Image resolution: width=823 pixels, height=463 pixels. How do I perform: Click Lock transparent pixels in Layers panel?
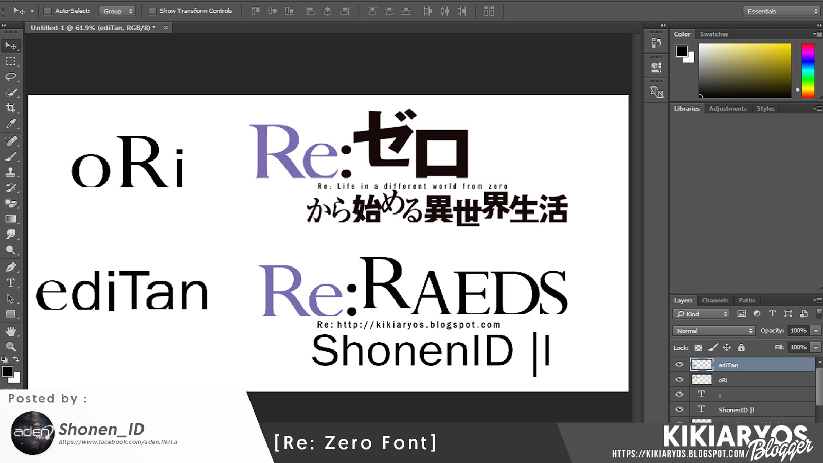[699, 348]
